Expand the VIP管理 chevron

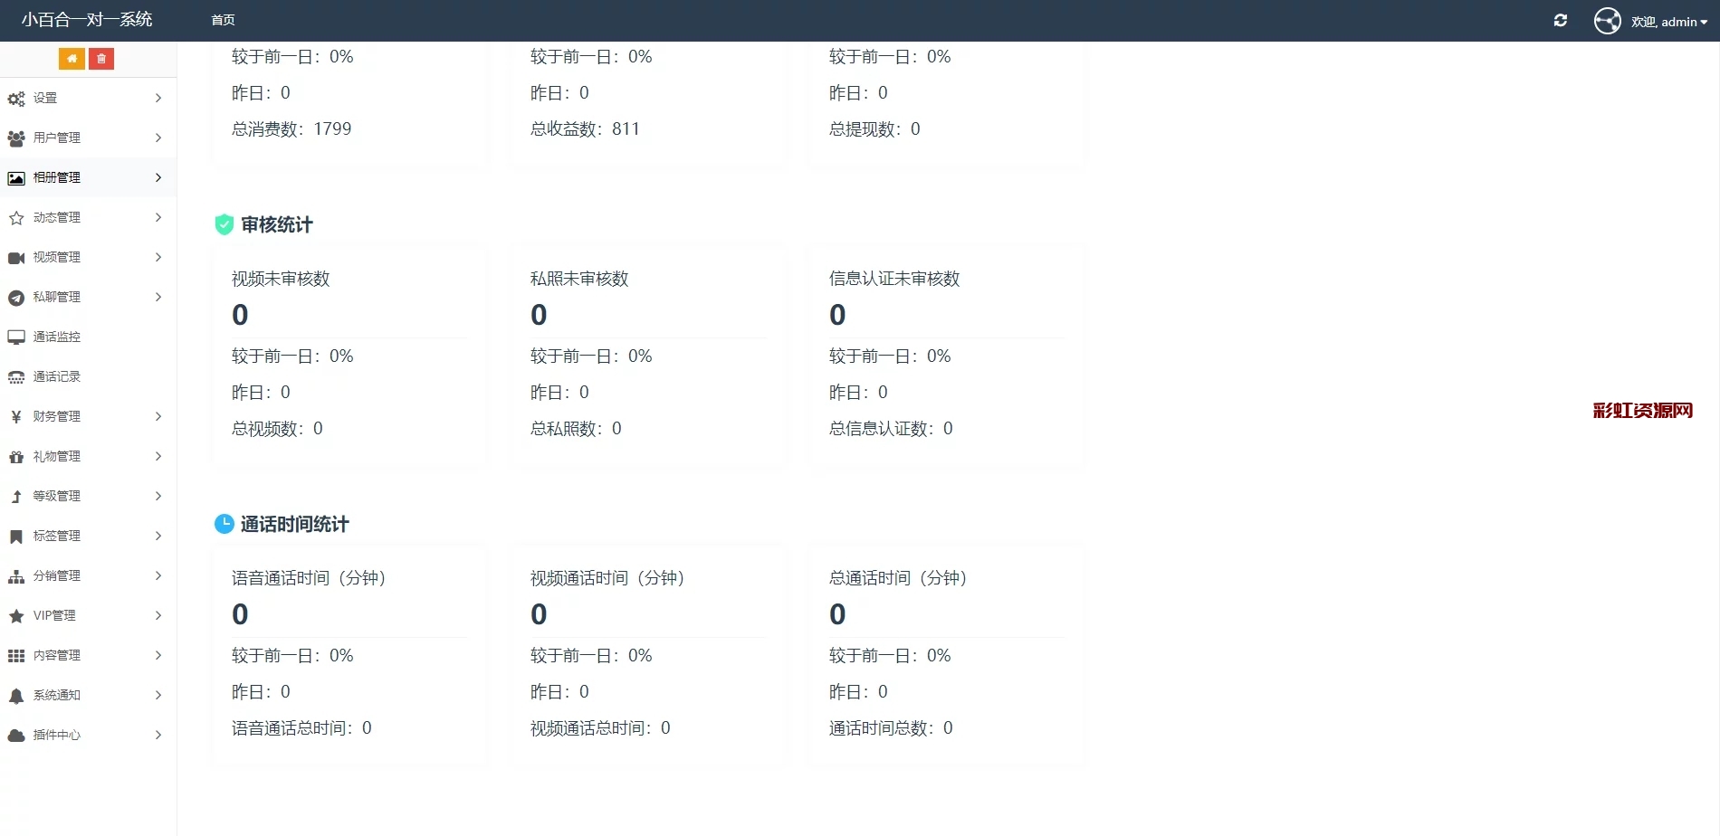[x=158, y=615]
